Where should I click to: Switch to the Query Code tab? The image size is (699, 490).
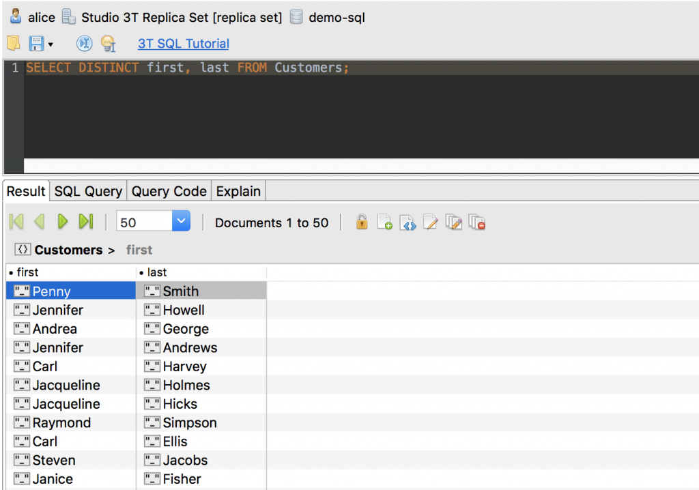click(169, 191)
